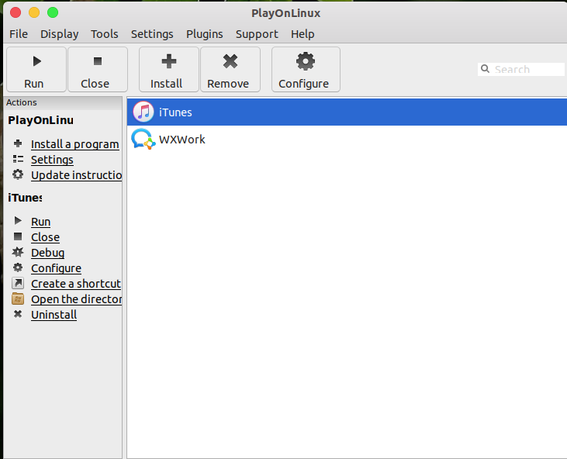Click stop icon beside sidebar Close link
The width and height of the screenshot is (567, 459).
click(18, 236)
